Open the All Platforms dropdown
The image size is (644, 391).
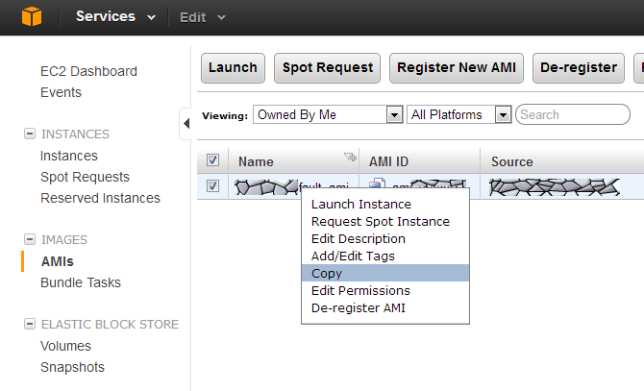(x=458, y=114)
